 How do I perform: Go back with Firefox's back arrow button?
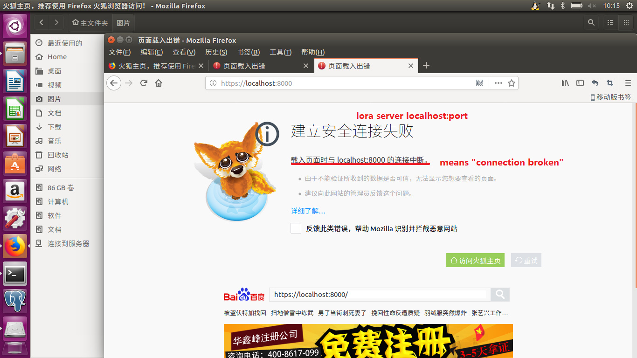click(114, 83)
